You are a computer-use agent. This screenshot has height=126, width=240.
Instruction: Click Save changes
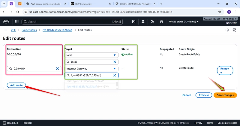pyautogui.click(x=225, y=95)
